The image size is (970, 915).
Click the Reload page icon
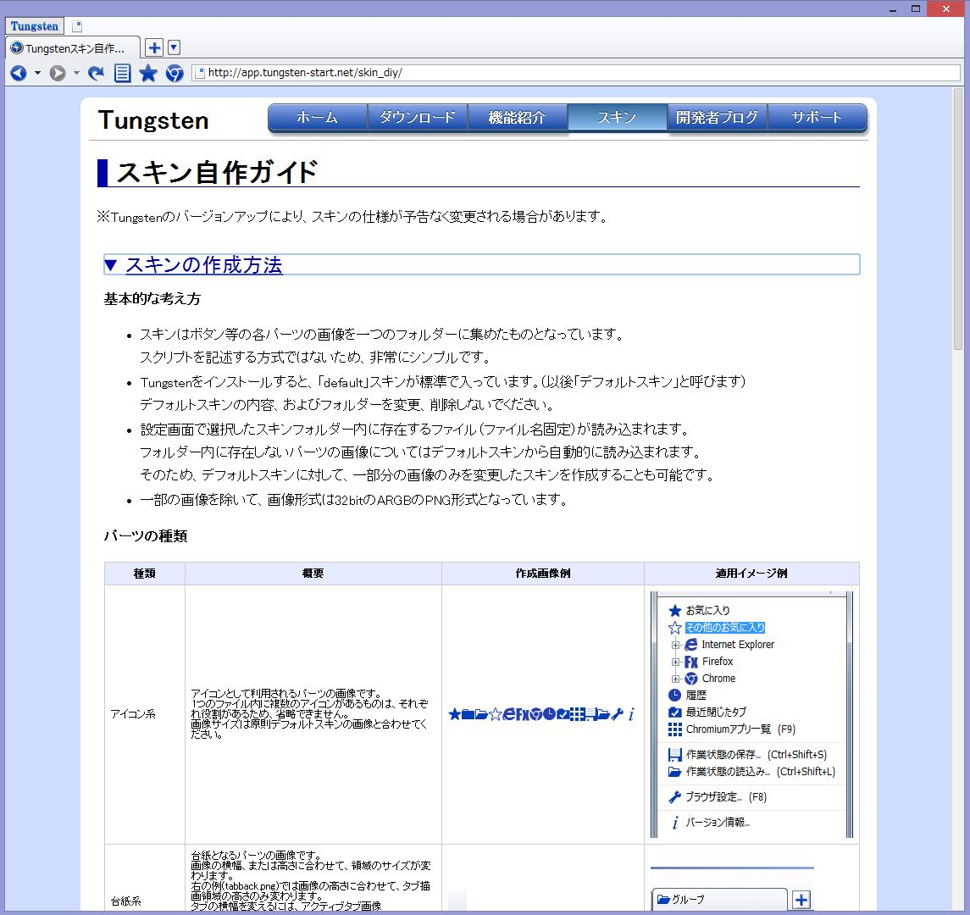96,73
